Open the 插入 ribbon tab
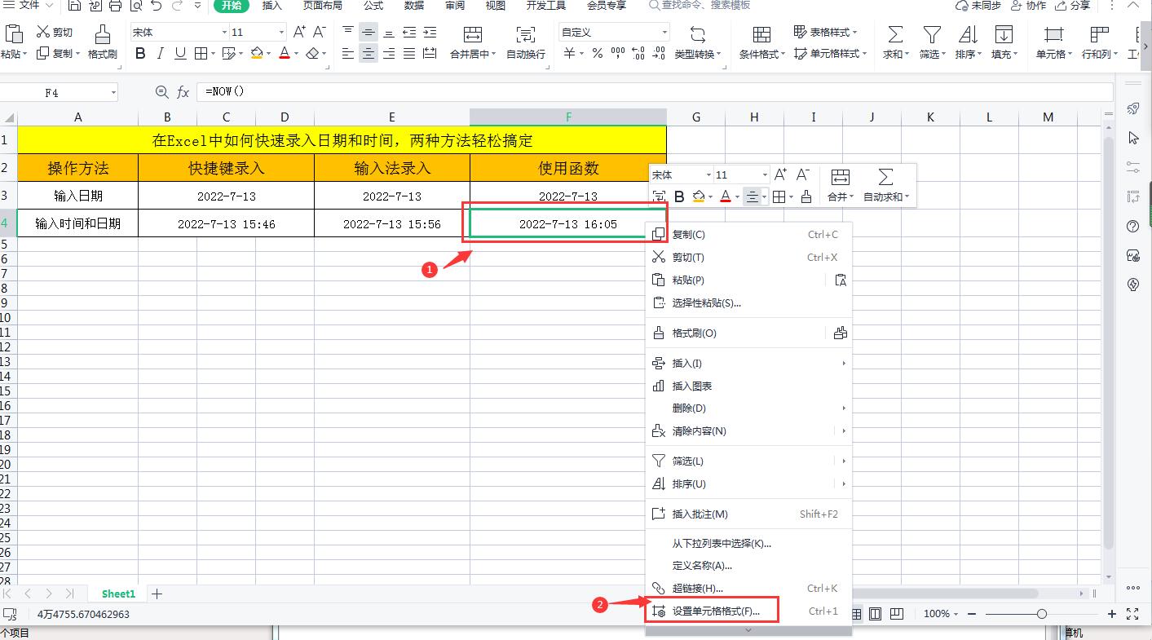 271,6
